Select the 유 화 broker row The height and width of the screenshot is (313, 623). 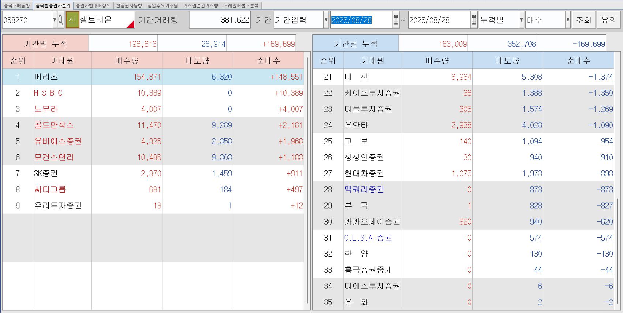463,302
